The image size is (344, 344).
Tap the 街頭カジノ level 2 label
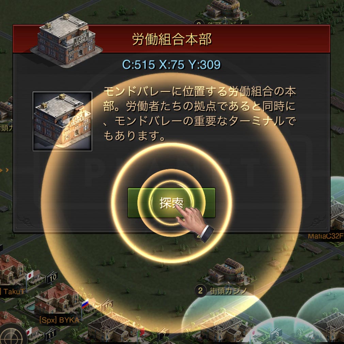tap(224, 291)
